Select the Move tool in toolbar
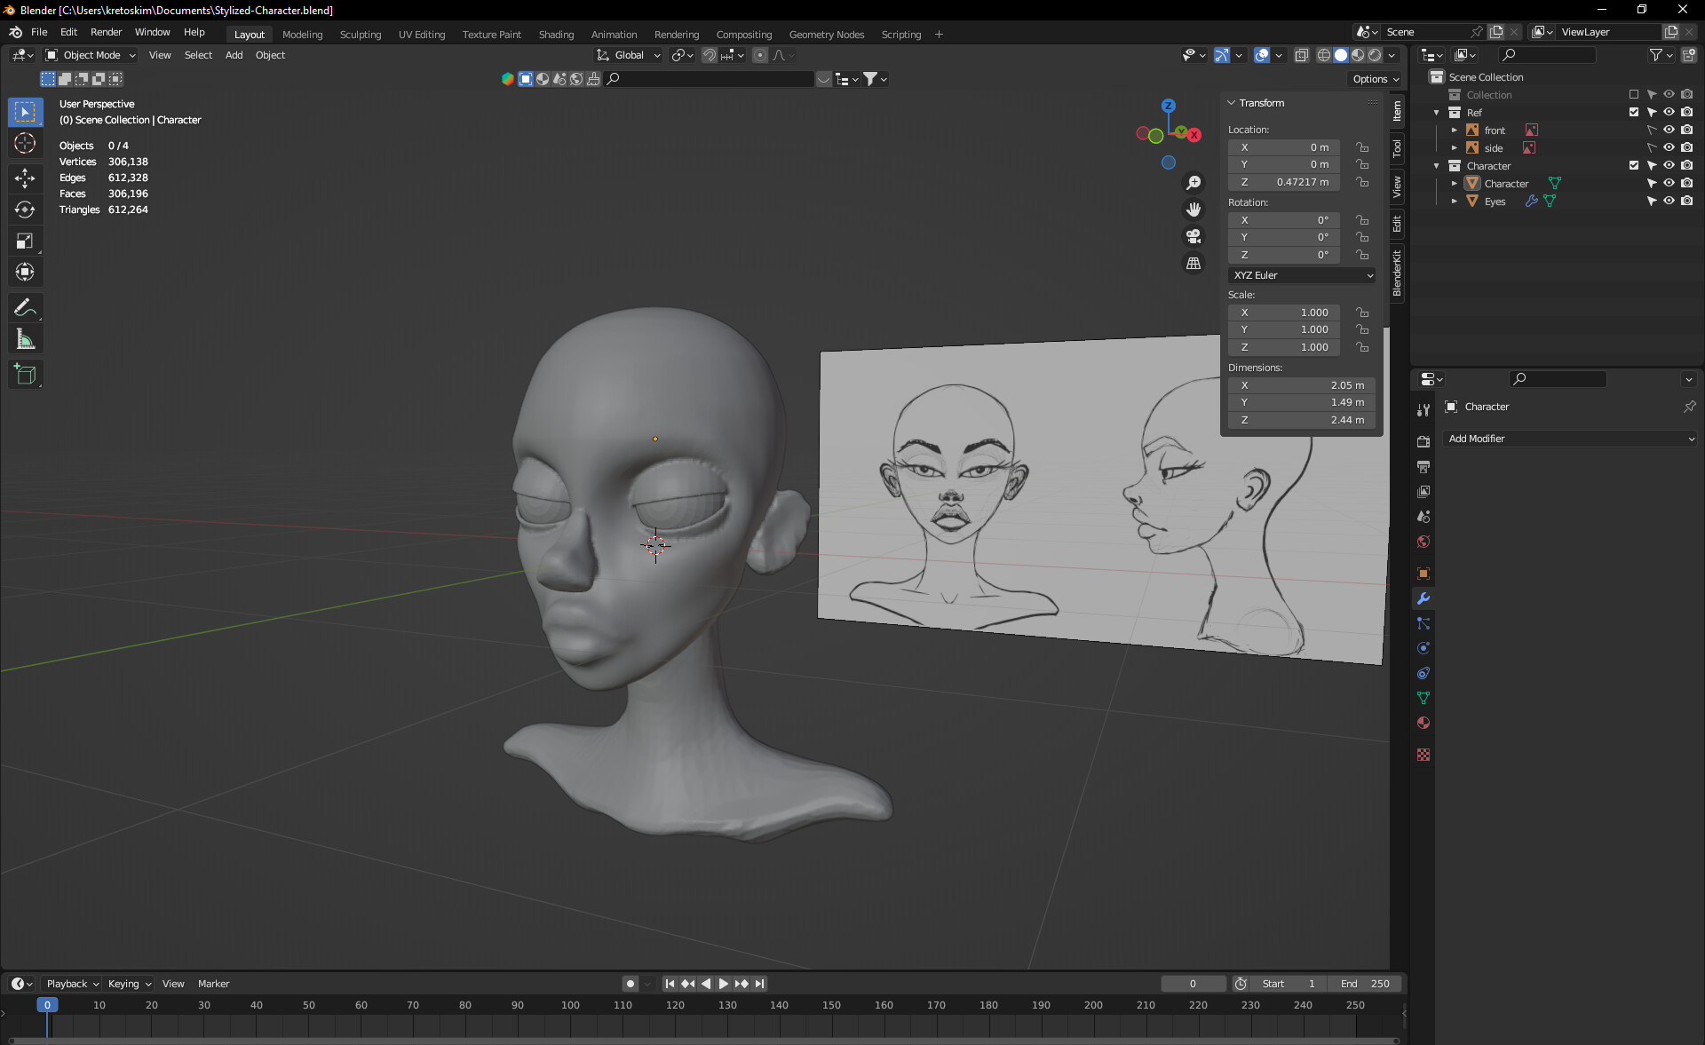This screenshot has width=1705, height=1045. (25, 178)
